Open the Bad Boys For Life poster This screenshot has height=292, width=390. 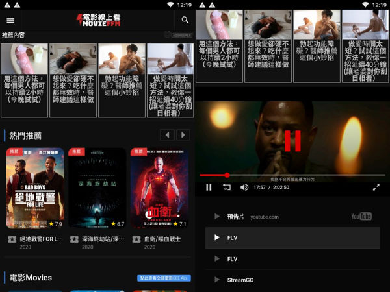[x=35, y=188]
